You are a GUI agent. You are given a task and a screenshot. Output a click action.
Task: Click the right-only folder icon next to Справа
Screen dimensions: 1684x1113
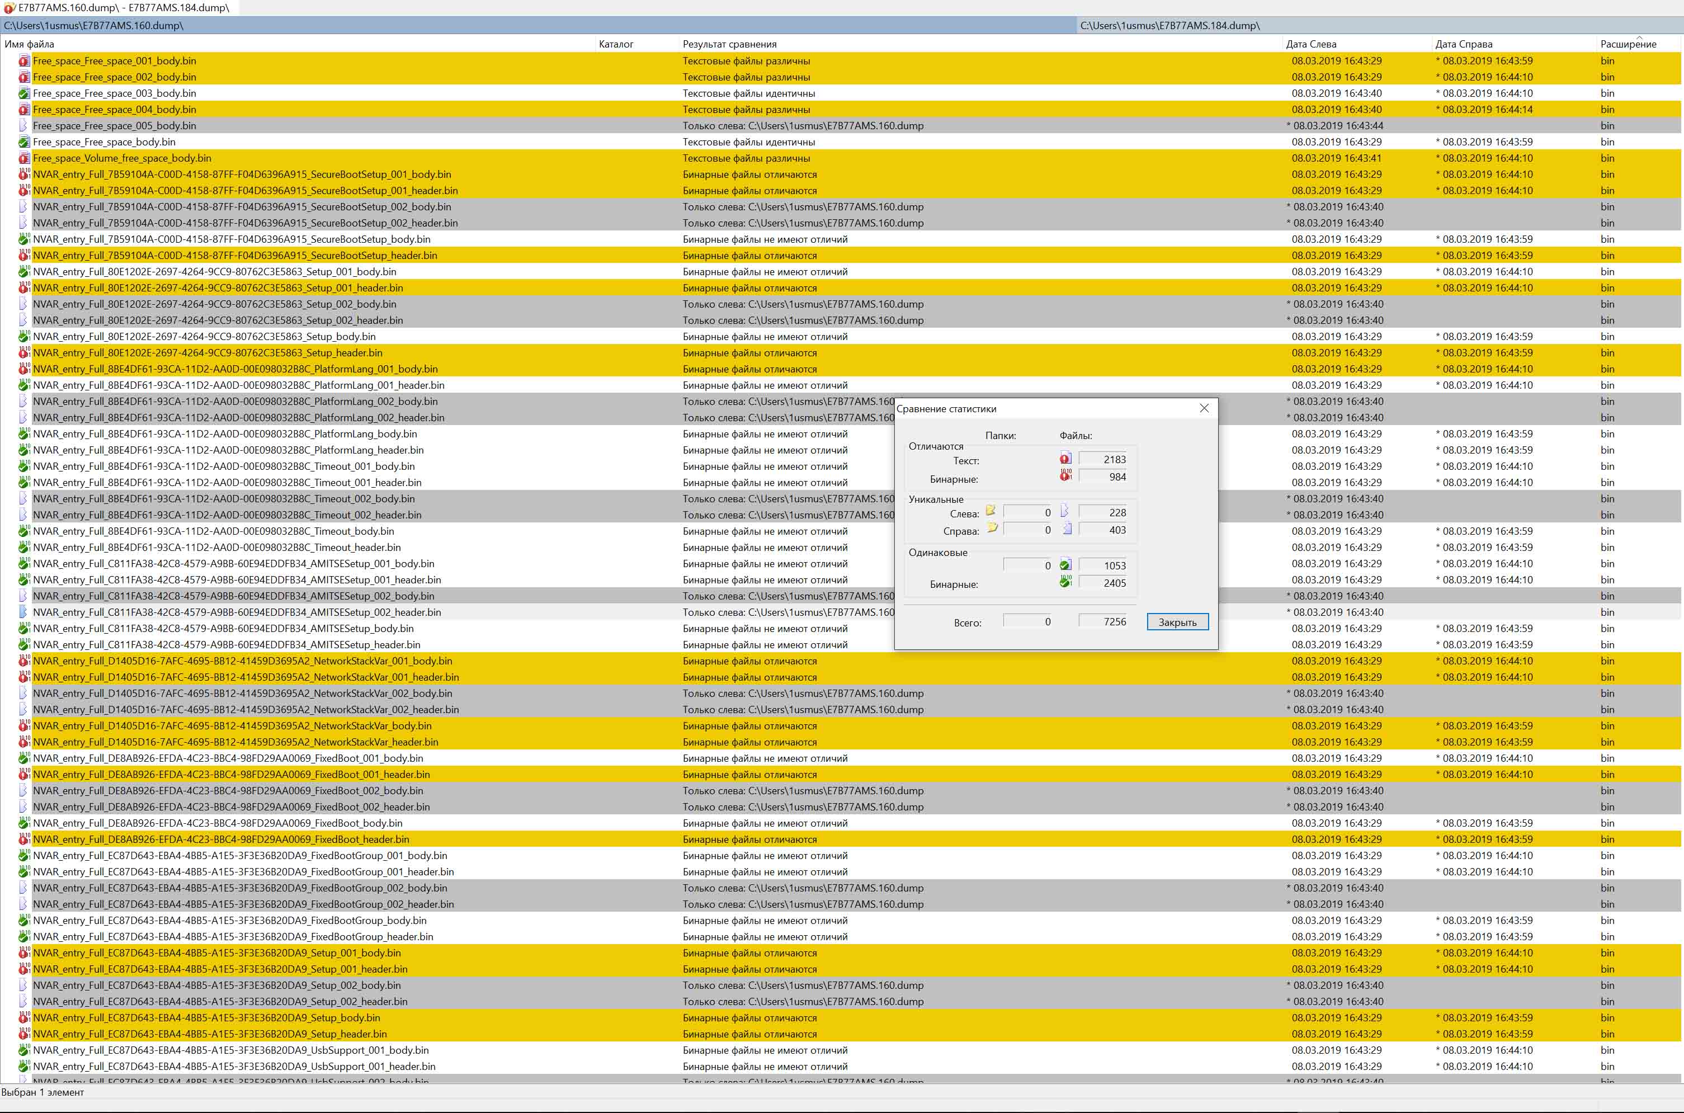coord(992,528)
